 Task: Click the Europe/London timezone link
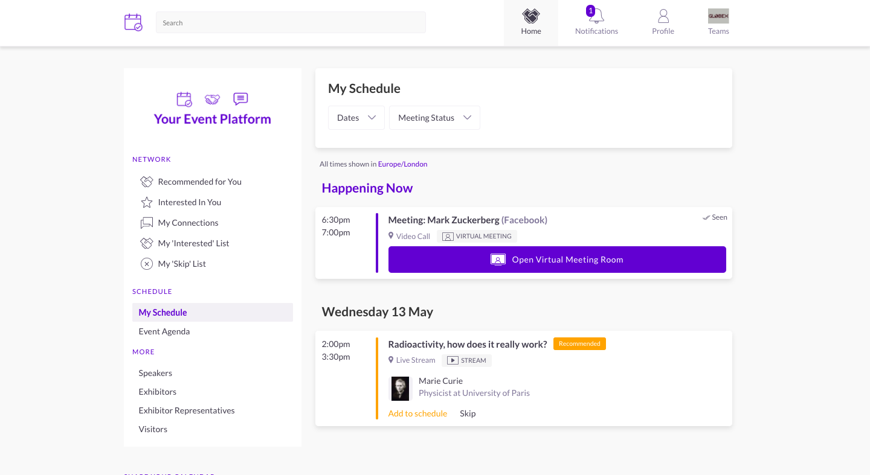(402, 164)
